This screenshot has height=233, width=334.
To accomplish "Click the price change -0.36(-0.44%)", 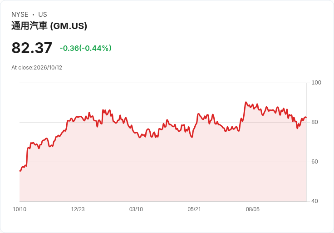I will click(x=85, y=48).
